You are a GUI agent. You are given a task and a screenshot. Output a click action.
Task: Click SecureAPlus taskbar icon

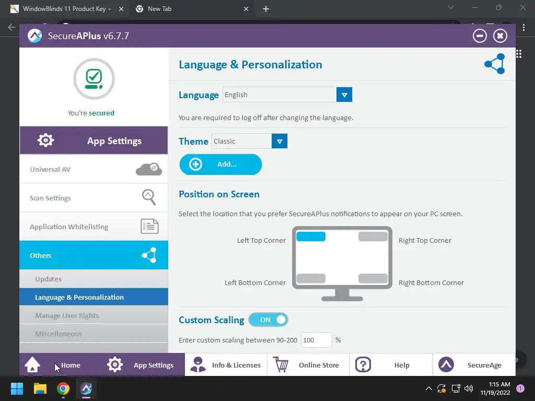(x=86, y=388)
